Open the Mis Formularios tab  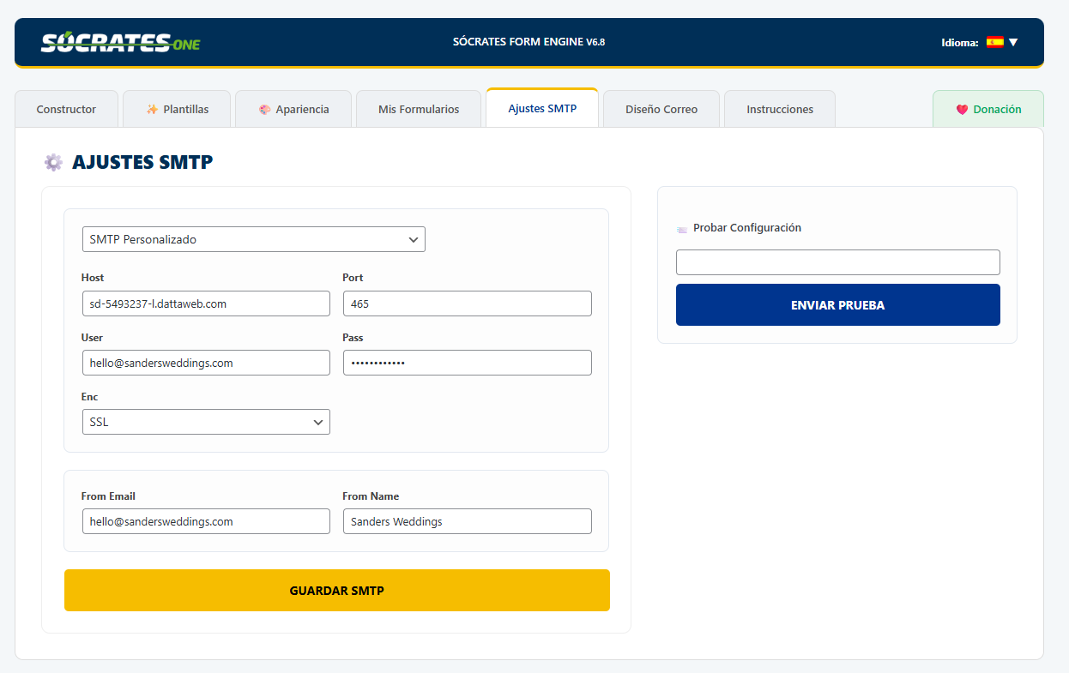point(419,110)
